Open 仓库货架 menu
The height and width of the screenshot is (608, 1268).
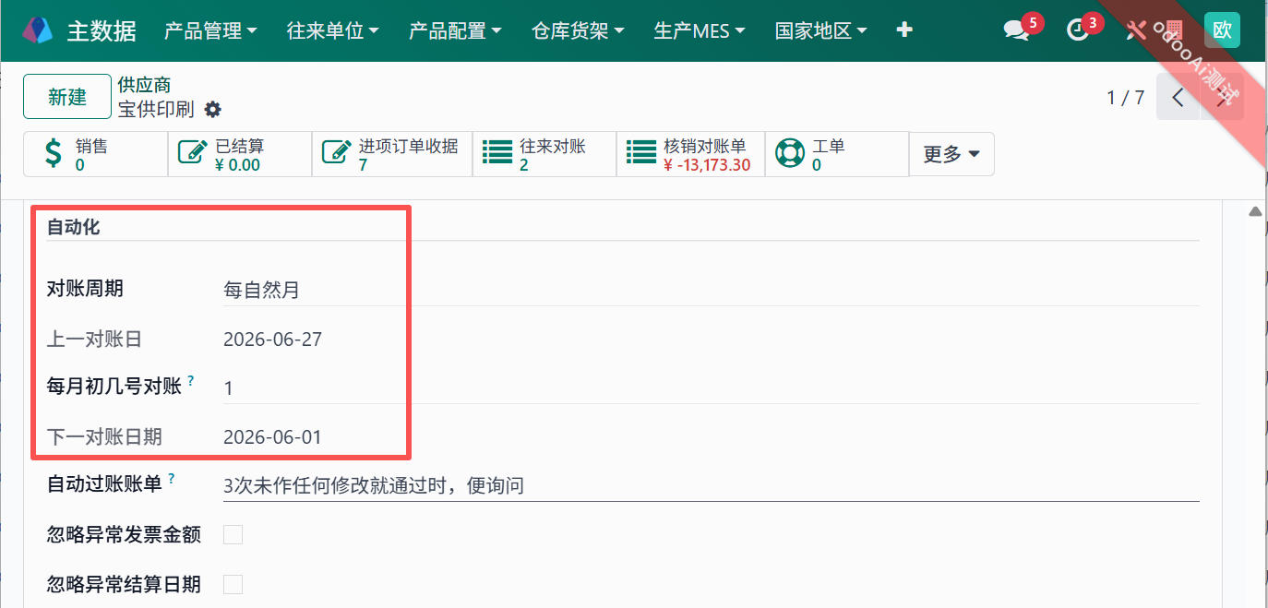pos(578,30)
